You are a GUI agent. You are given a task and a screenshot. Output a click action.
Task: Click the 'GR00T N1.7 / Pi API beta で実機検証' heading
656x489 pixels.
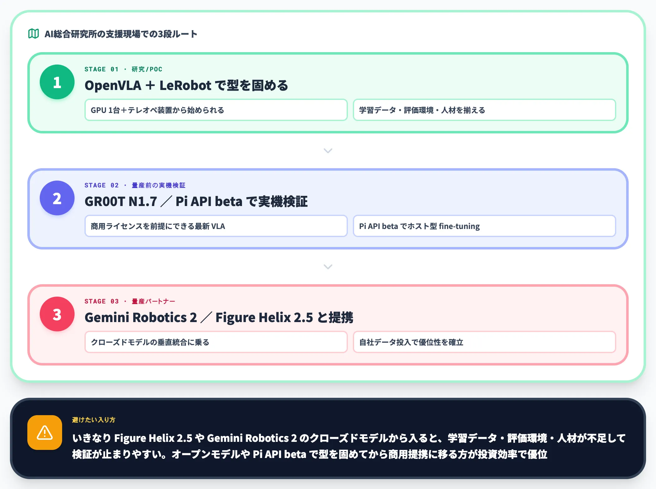[x=196, y=201]
